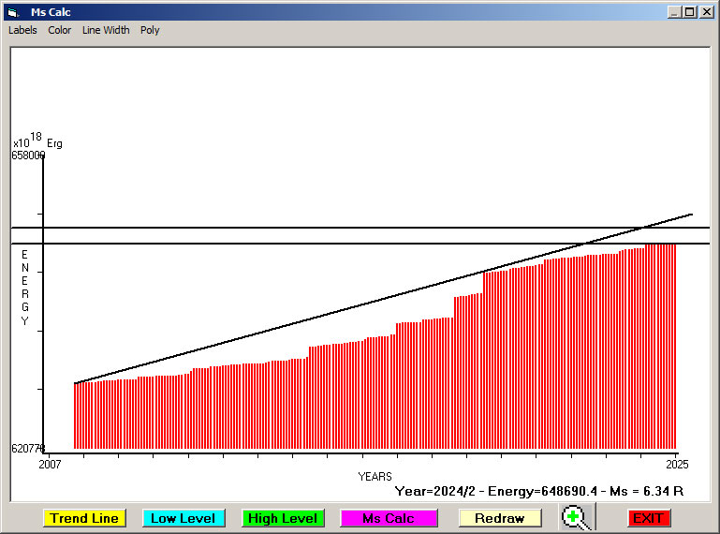Screen dimensions: 720x534
Task: Minimize the Ms Calc window
Action: 674,12
